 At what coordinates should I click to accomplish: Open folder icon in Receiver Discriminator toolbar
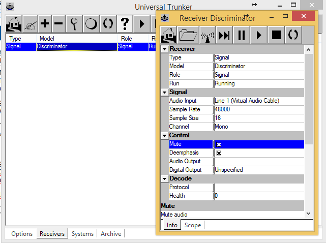point(188,35)
